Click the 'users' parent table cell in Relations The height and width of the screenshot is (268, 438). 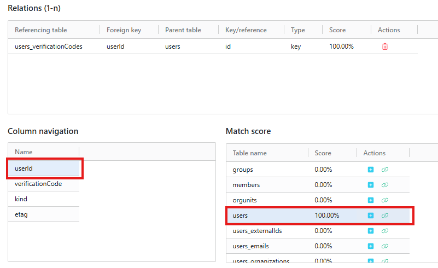pyautogui.click(x=173, y=46)
